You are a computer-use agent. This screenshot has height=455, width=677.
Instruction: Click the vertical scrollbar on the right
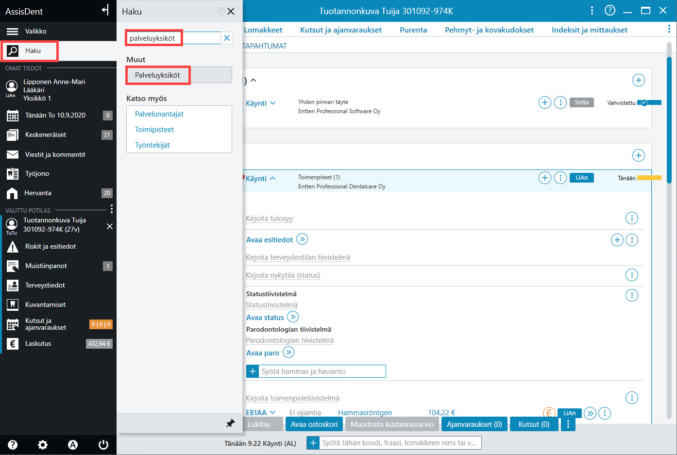(x=669, y=113)
